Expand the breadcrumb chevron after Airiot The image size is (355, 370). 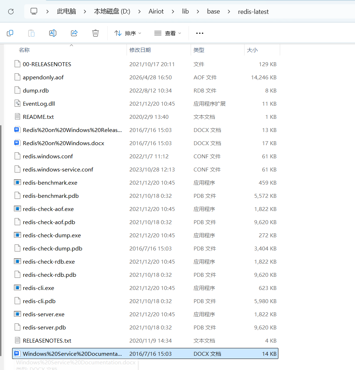click(x=173, y=11)
